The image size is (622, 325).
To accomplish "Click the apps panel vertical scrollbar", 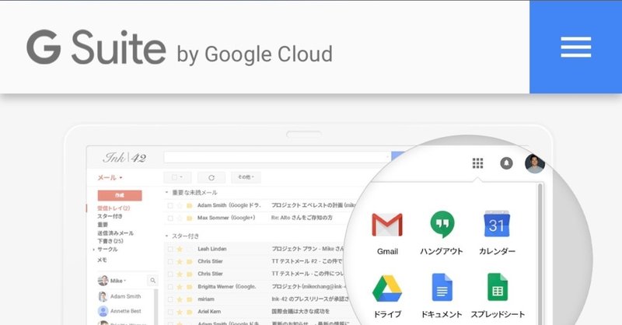I will (x=540, y=254).
